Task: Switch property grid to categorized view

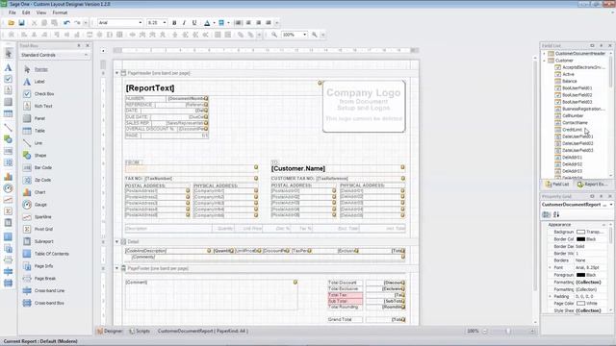Action: tap(546, 214)
